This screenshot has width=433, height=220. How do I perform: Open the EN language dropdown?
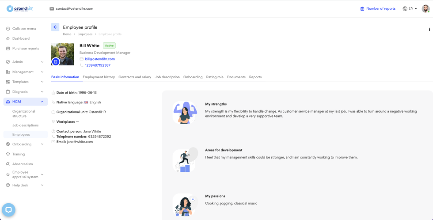410,8
